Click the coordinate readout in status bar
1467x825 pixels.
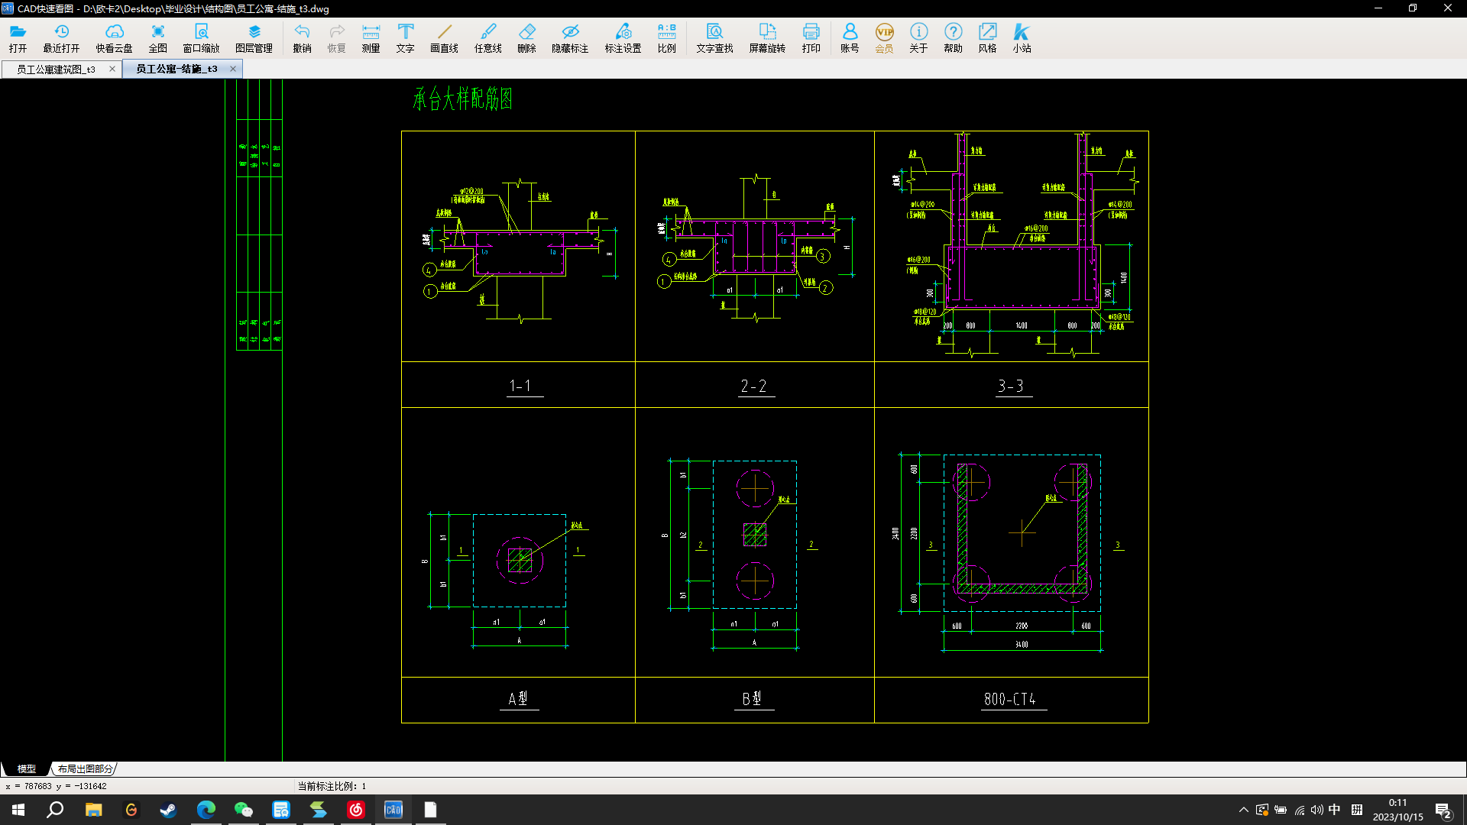click(56, 786)
